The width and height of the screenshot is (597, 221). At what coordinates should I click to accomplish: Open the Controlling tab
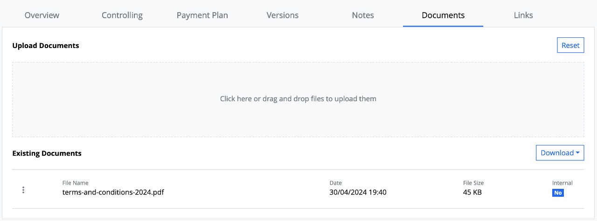point(122,15)
